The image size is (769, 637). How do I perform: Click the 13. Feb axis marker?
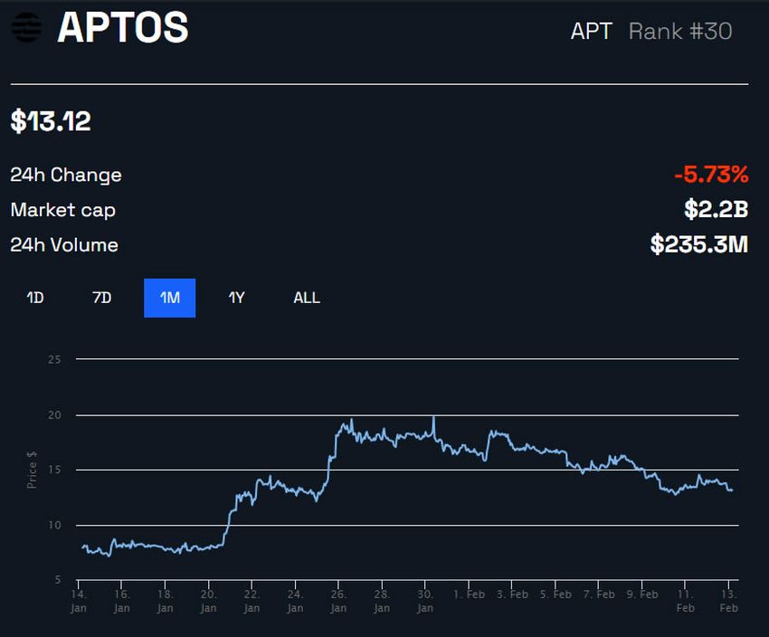coord(729,601)
